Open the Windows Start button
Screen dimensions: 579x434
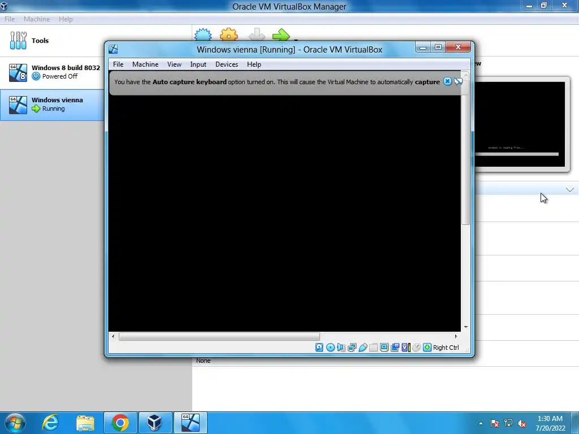coord(15,423)
